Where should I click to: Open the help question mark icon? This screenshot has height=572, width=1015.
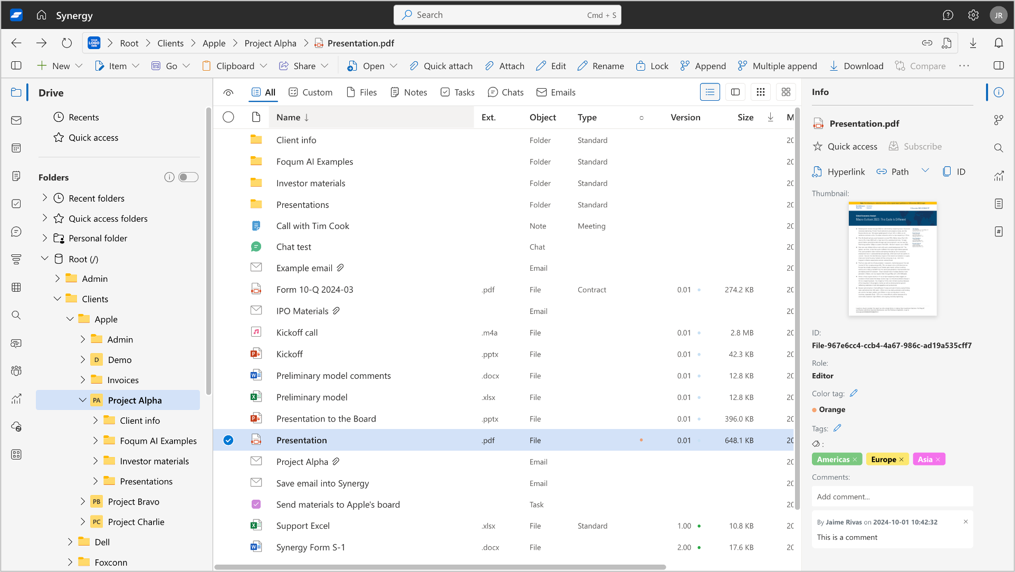948,15
